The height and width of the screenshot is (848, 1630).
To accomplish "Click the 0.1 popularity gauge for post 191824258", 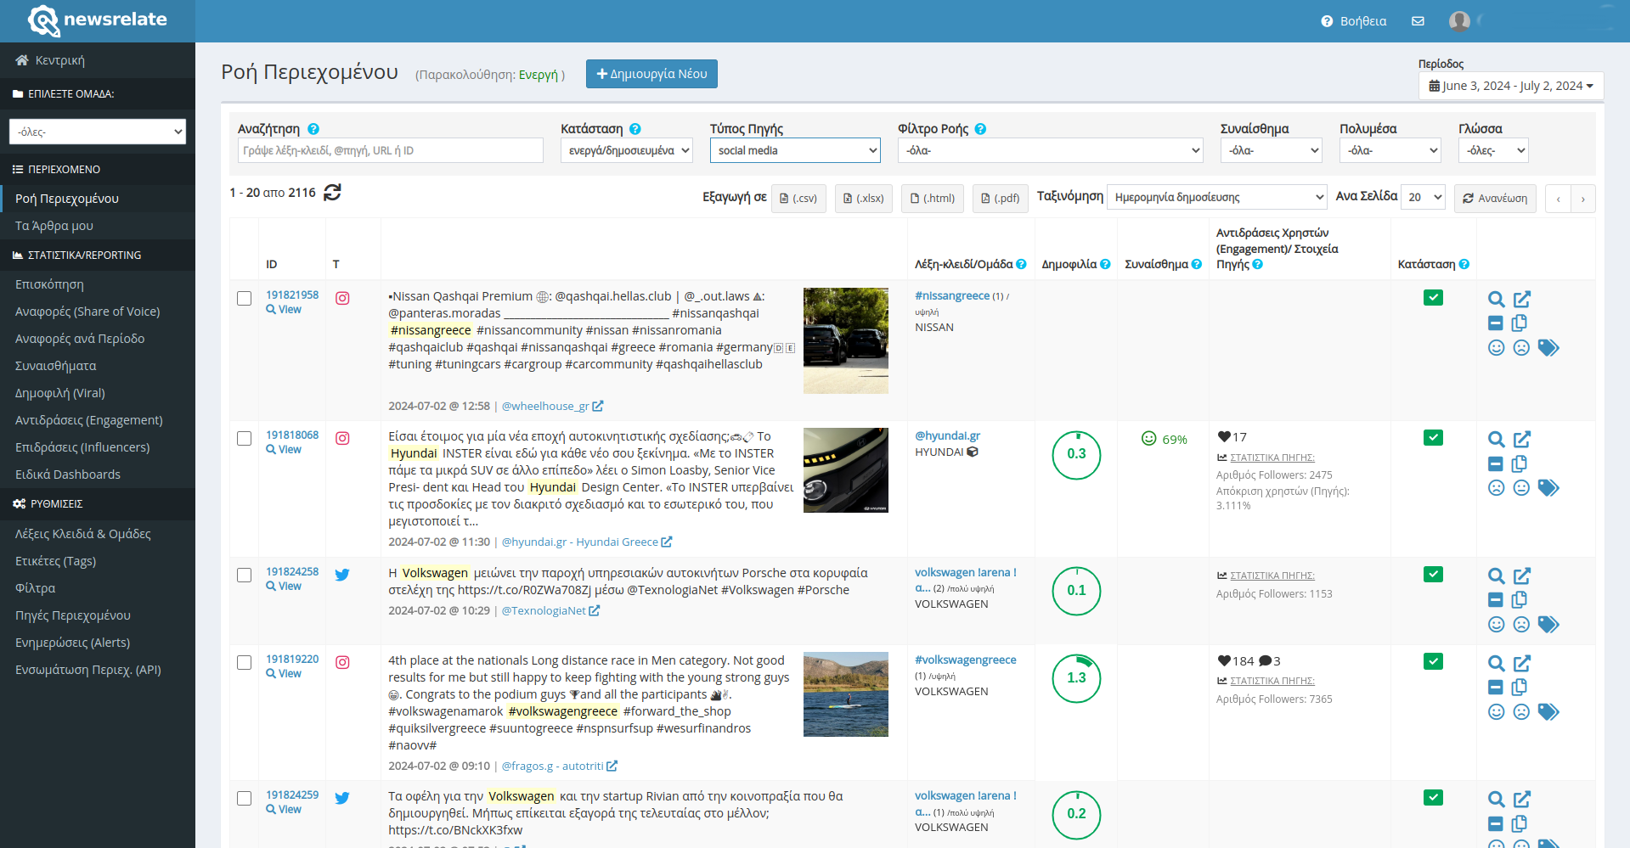I will 1076,590.
